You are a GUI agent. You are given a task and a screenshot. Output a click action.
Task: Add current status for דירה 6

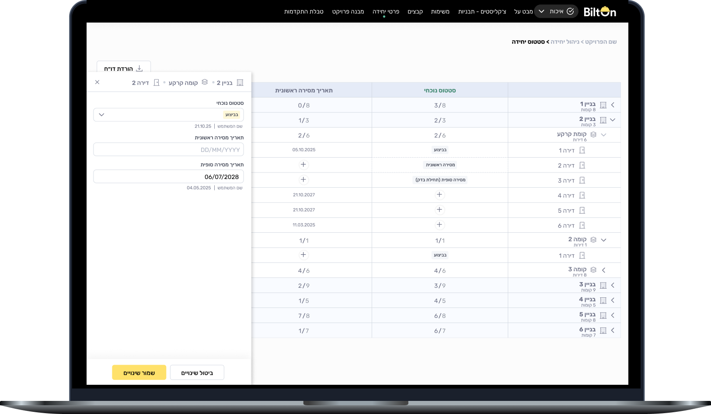pos(439,225)
